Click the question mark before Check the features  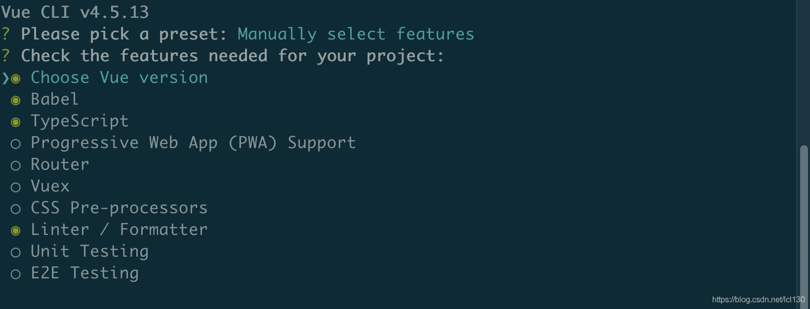(5, 56)
